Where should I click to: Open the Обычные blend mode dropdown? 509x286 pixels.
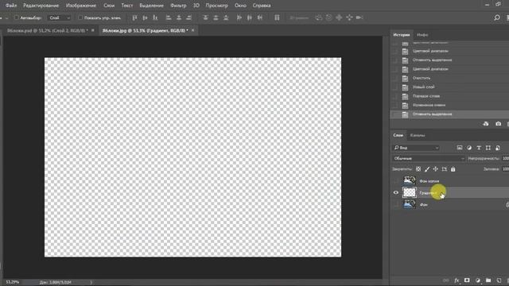pos(429,159)
